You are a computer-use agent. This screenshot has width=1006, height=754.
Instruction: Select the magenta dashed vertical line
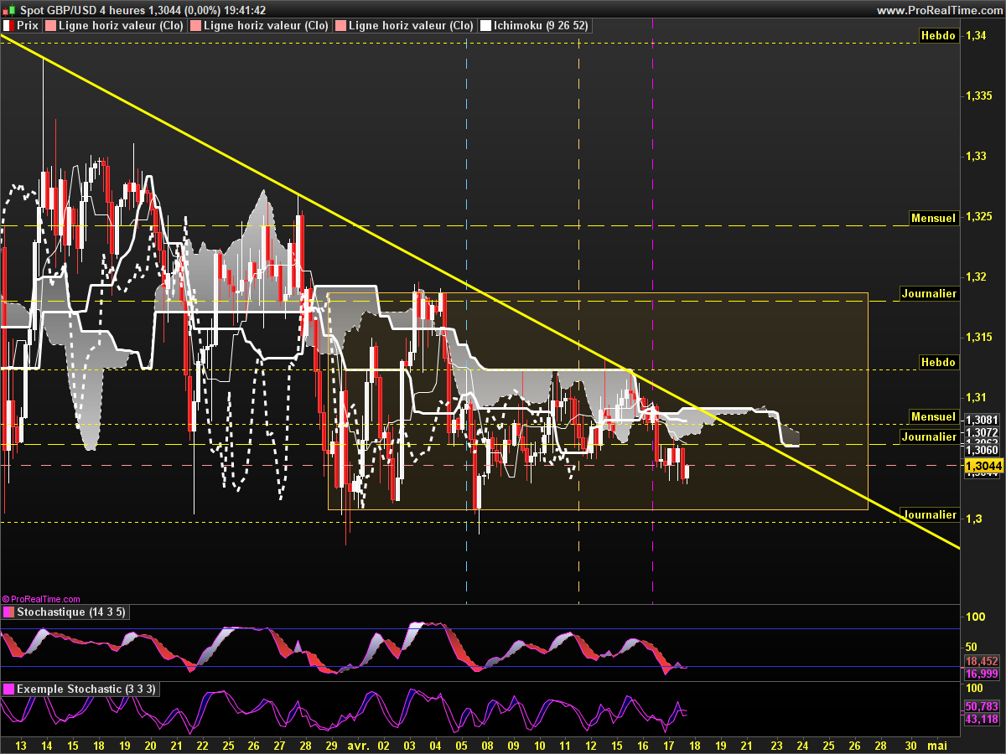[652, 310]
